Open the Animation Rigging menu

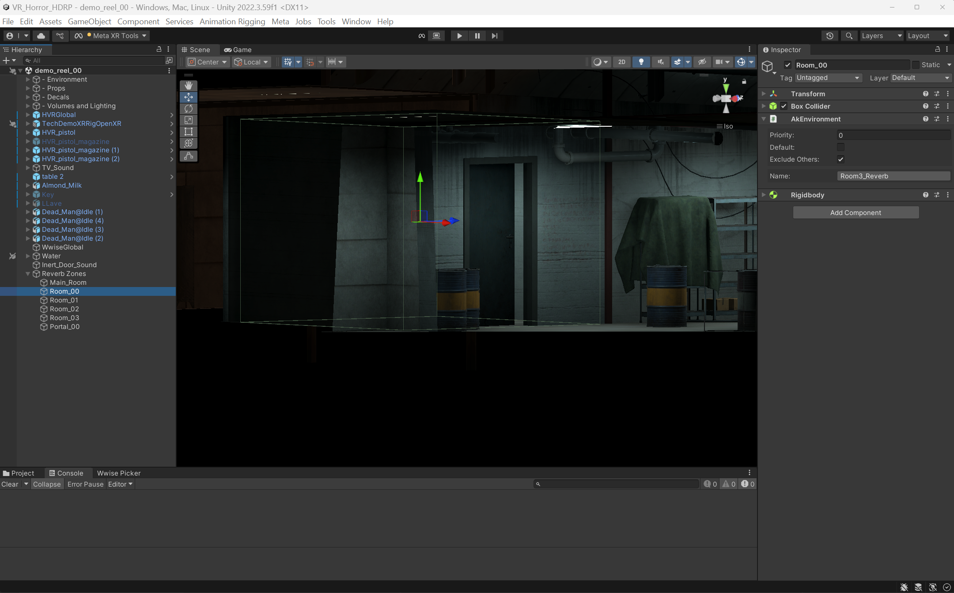(x=232, y=22)
